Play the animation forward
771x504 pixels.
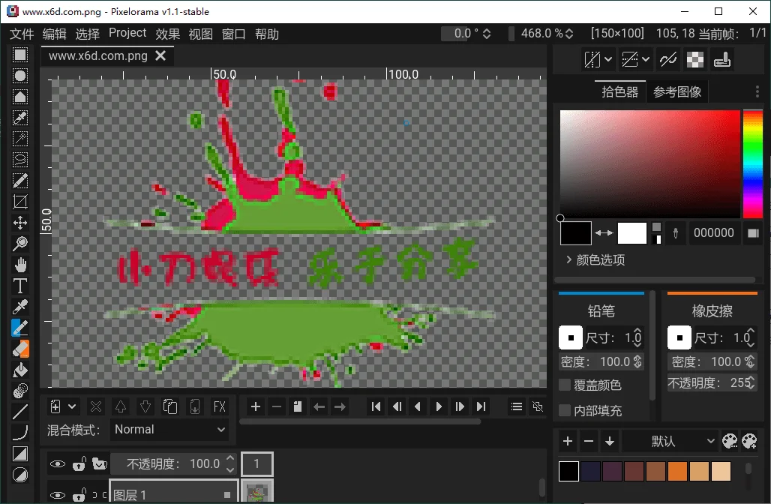438,406
